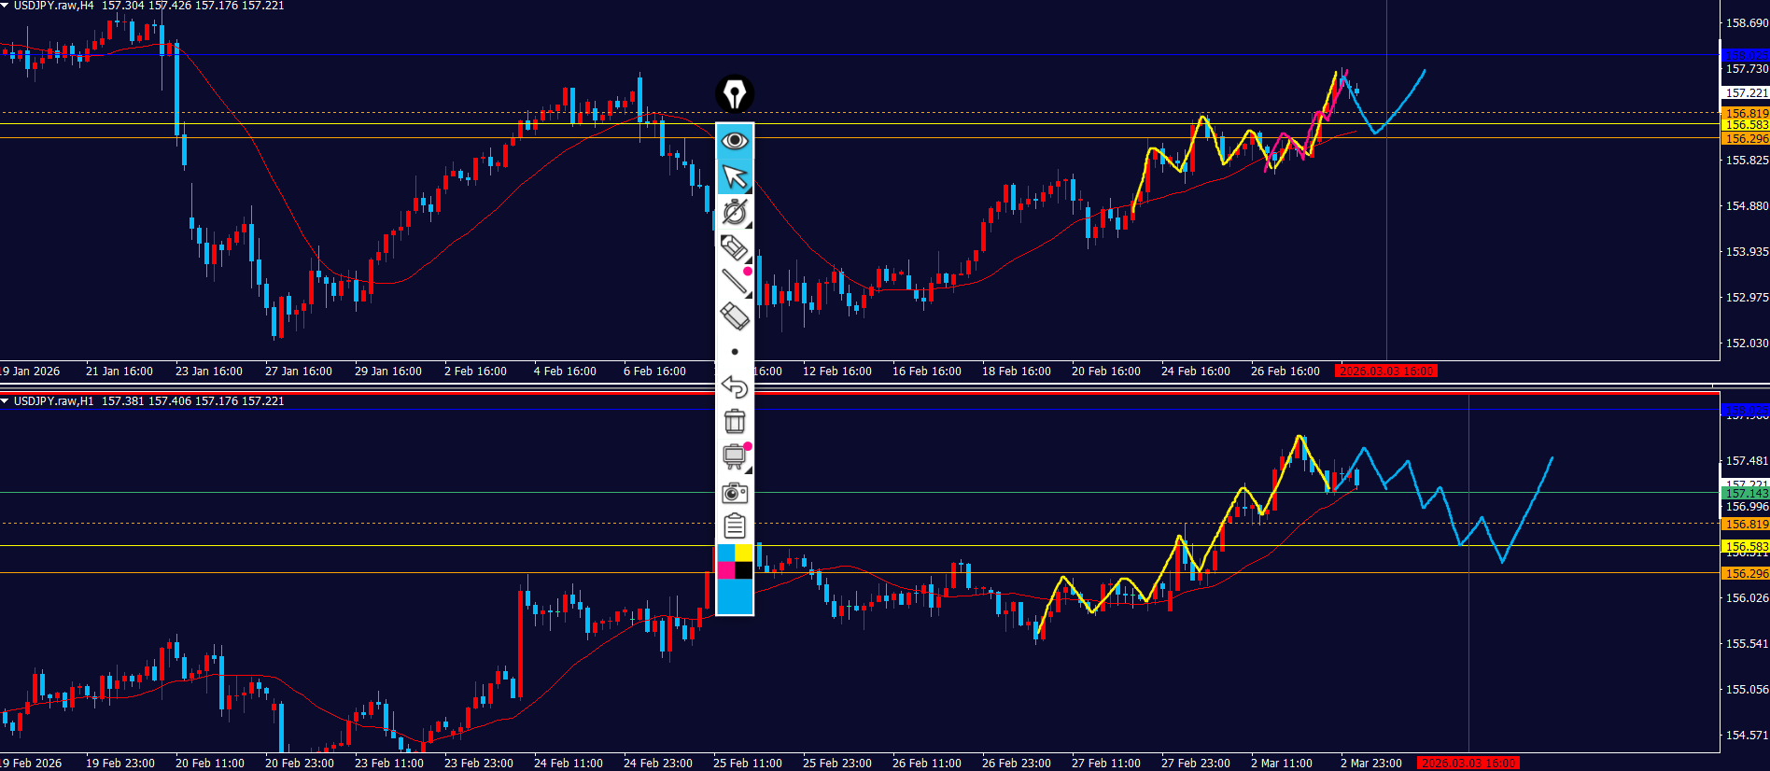The height and width of the screenshot is (771, 1770).
Task: Select the highlighter marker tool
Action: 735,247
